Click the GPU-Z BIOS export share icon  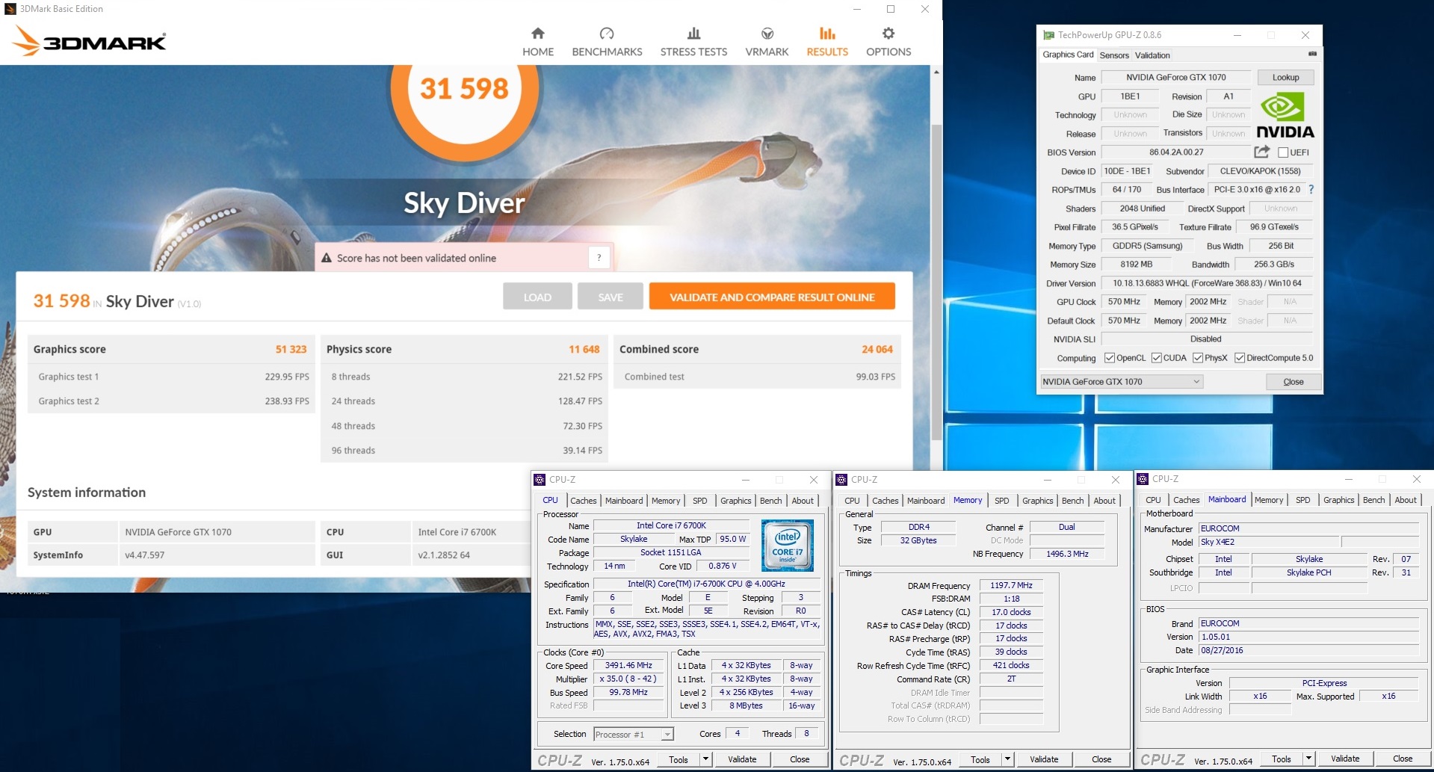coord(1261,152)
